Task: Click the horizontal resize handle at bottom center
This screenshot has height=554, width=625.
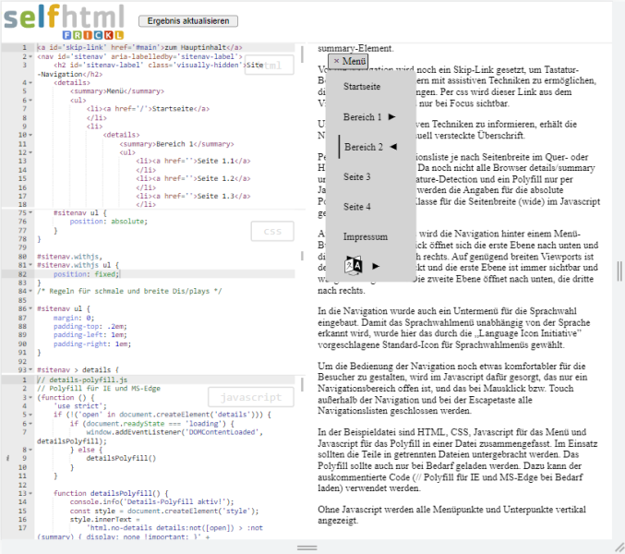Action: 306,548
